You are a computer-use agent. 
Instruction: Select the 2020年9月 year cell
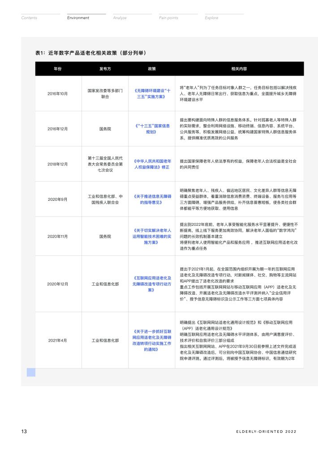click(58, 199)
